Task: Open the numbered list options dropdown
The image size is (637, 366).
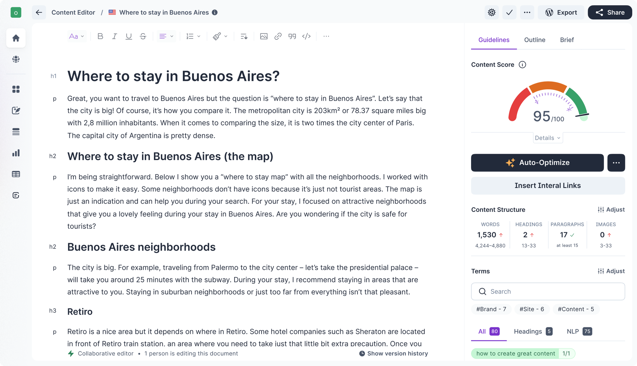Action: click(x=193, y=36)
